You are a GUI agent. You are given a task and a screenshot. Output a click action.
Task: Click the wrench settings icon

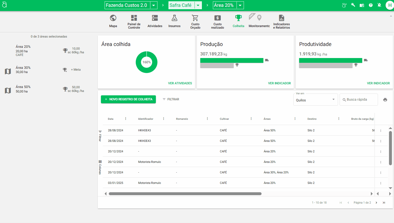click(x=353, y=5)
